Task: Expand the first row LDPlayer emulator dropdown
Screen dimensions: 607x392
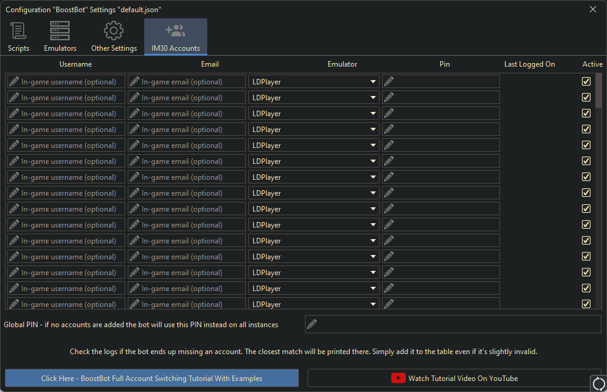Action: coord(373,81)
